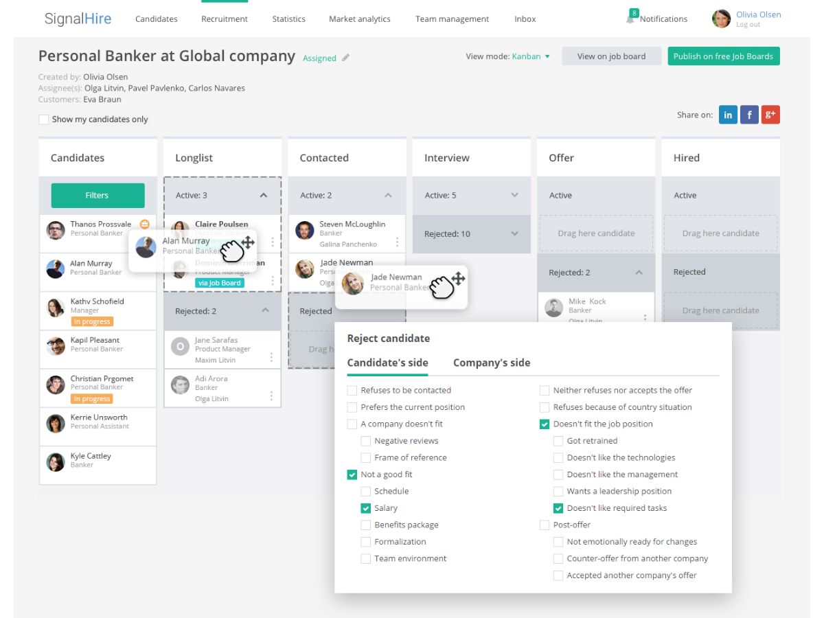The height and width of the screenshot is (618, 824).
Task: Click the pencil edit icon beside Assigned
Action: (x=345, y=58)
